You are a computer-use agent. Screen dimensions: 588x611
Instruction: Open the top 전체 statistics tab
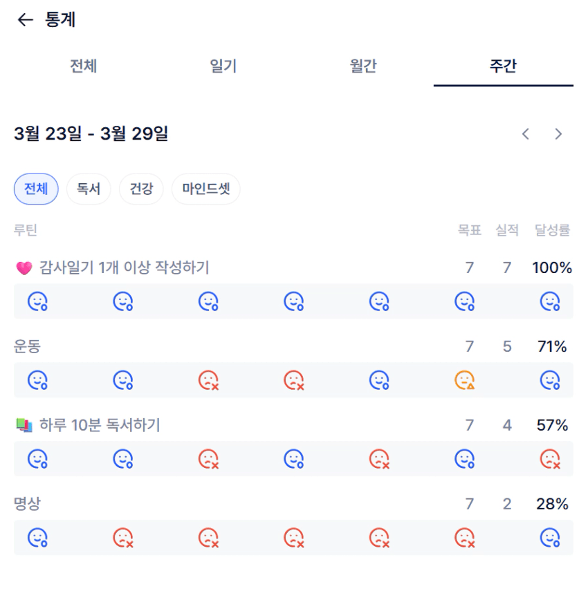84,66
